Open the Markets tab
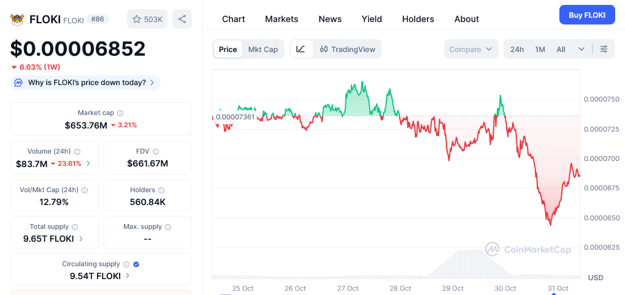The width and height of the screenshot is (625, 295). tap(282, 19)
